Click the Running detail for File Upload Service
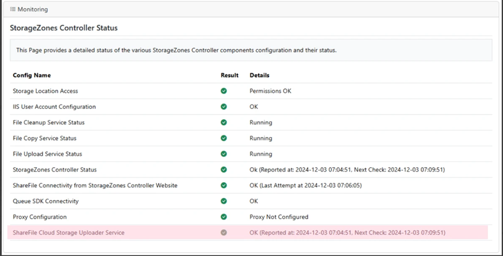 click(261, 154)
